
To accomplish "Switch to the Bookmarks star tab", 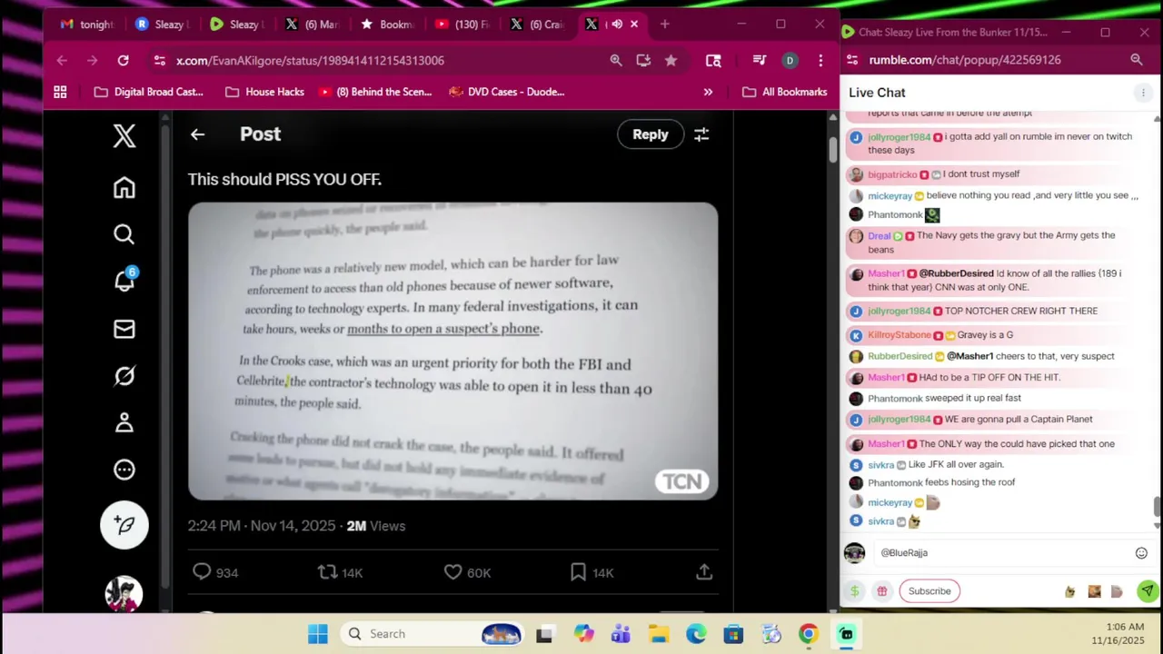I will (x=387, y=25).
